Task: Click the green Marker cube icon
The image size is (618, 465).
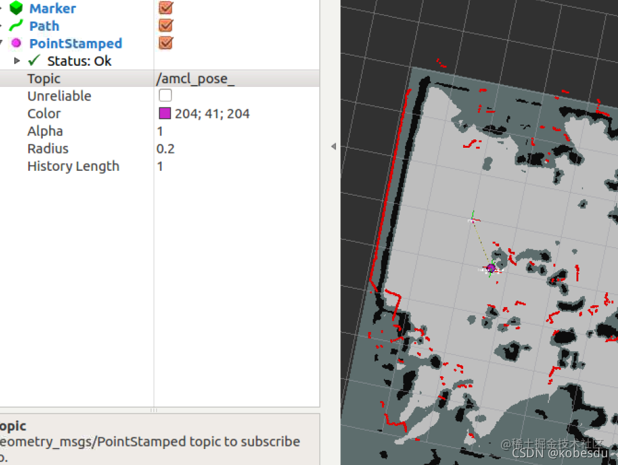Action: (16, 8)
